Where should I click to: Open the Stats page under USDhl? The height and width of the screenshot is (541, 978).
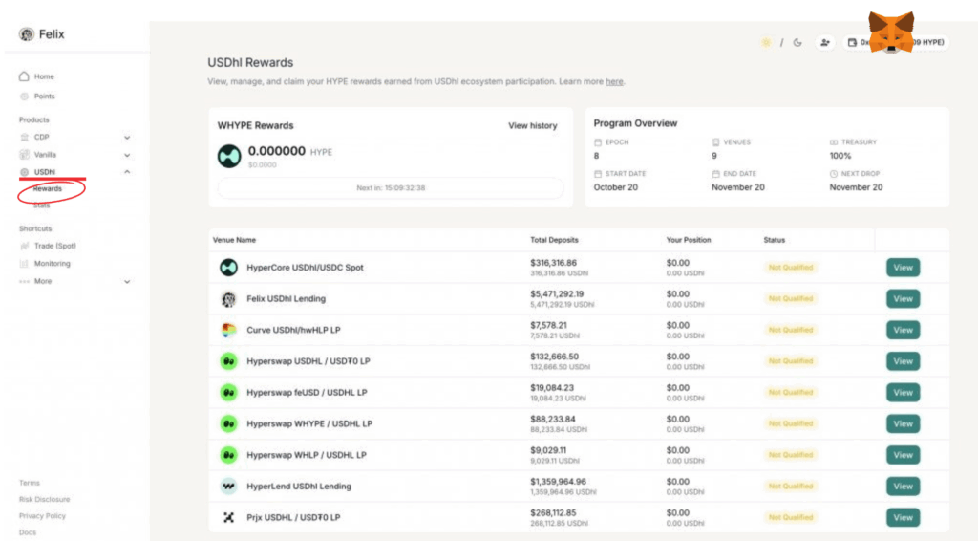click(x=42, y=206)
